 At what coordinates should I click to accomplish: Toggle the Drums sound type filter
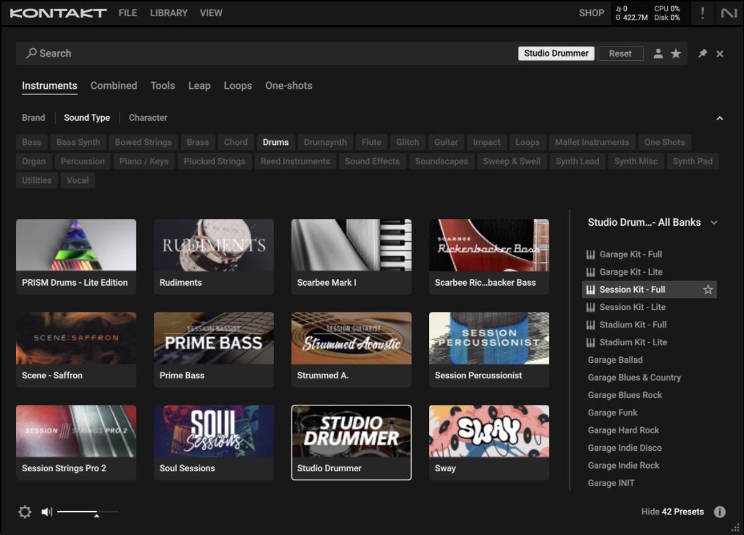tap(275, 142)
